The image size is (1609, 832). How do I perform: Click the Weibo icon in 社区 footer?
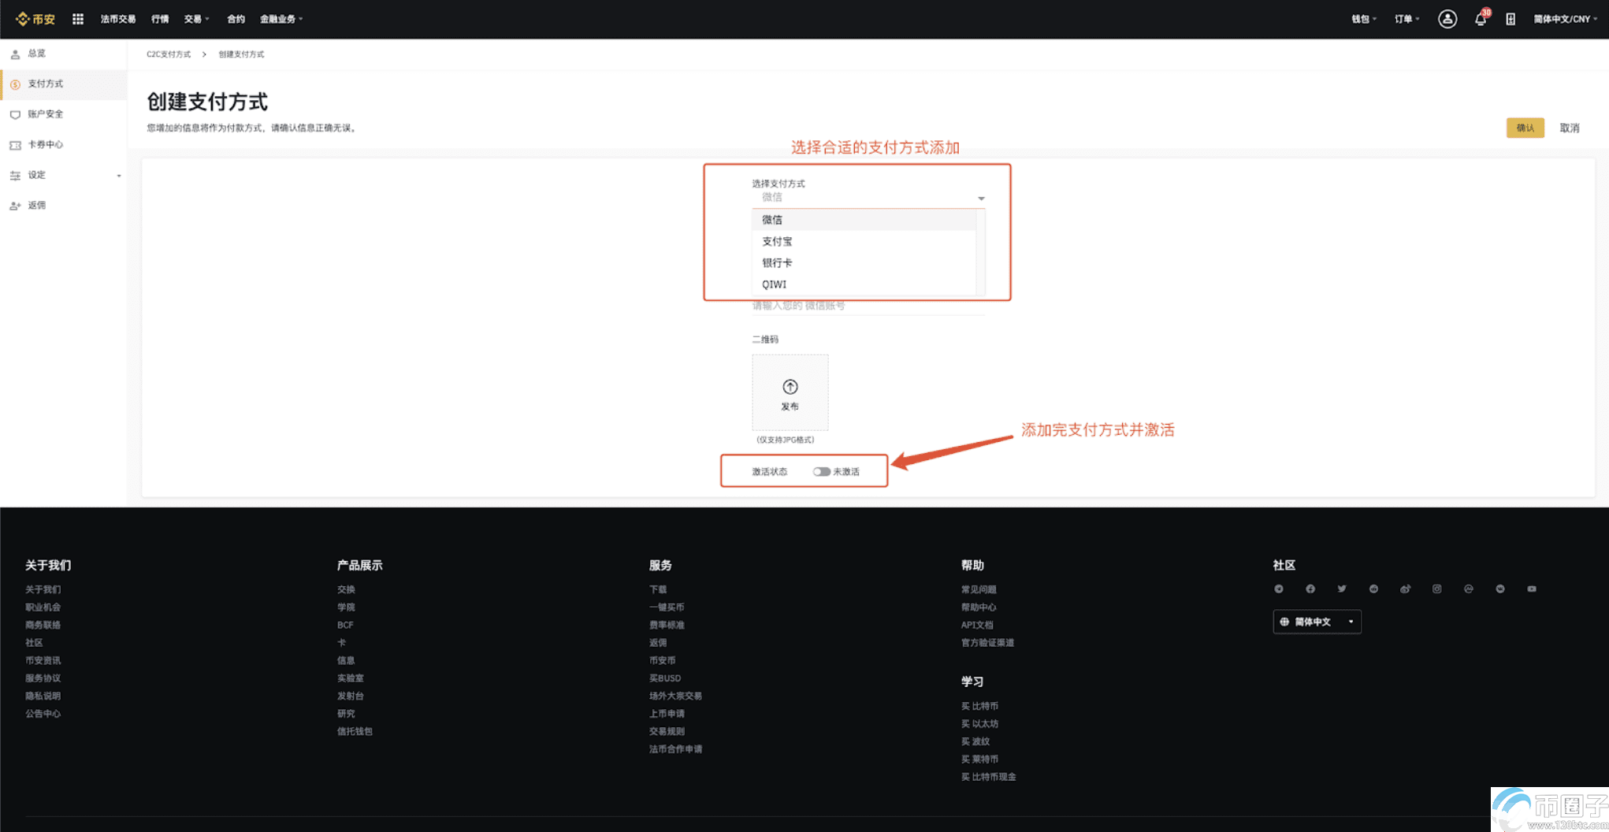tap(1405, 589)
